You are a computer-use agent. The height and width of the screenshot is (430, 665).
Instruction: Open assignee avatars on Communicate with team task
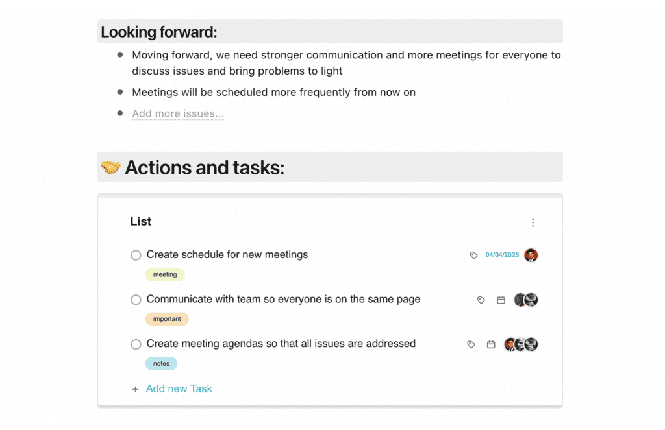526,300
